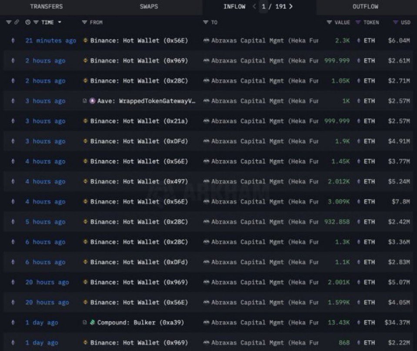Viewport: 417px width, 351px height.
Task: Expand the TIME sort dropdown arrow
Action: (x=60, y=22)
